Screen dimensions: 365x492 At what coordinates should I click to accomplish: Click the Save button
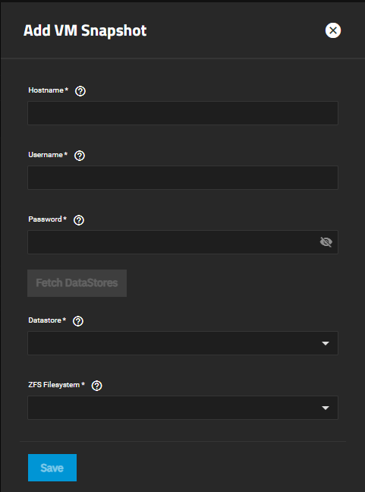click(52, 468)
